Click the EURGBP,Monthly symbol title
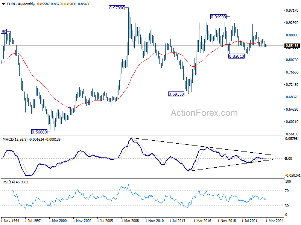 point(21,4)
